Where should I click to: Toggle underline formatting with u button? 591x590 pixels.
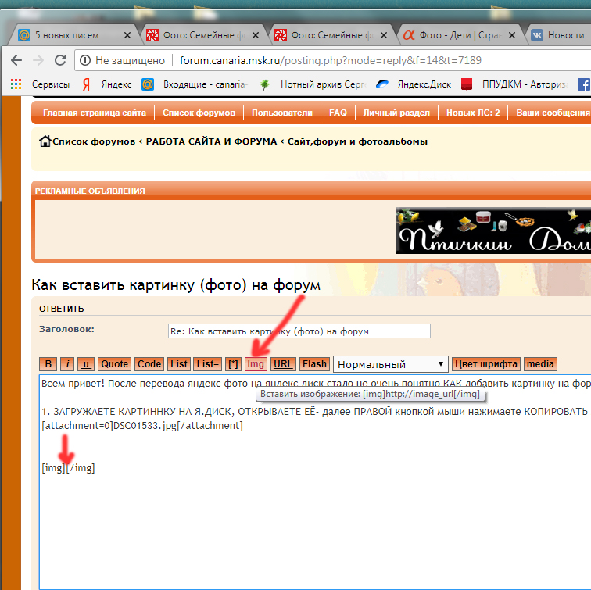coord(86,363)
